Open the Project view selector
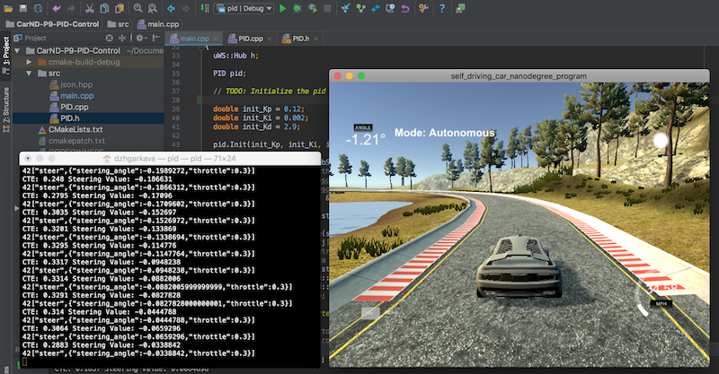Image resolution: width=719 pixels, height=374 pixels. click(31, 38)
